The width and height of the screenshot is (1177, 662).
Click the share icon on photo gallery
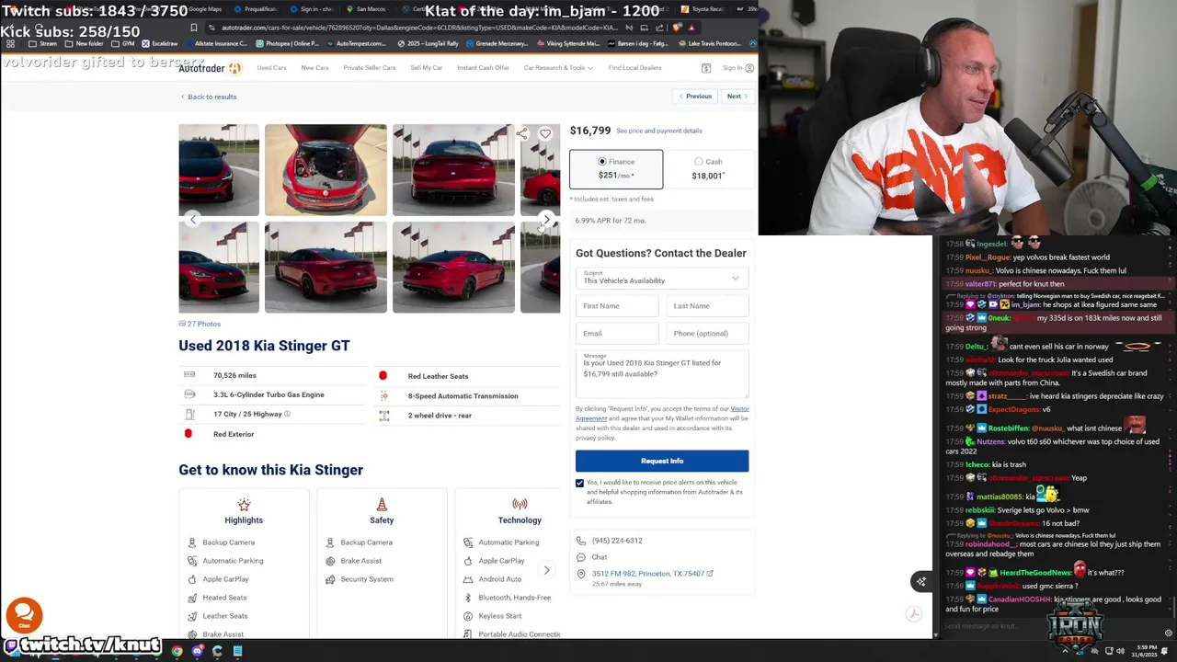(x=522, y=134)
